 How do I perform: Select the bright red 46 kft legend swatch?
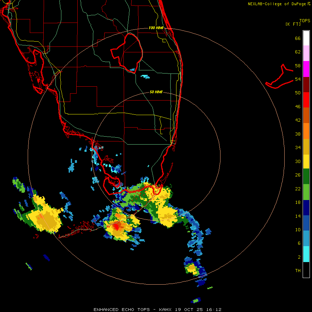click(x=306, y=100)
